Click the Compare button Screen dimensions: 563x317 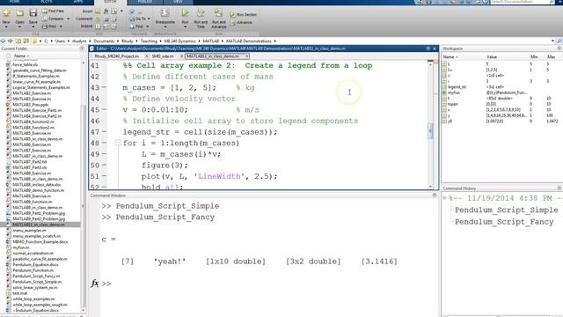[x=53, y=18]
